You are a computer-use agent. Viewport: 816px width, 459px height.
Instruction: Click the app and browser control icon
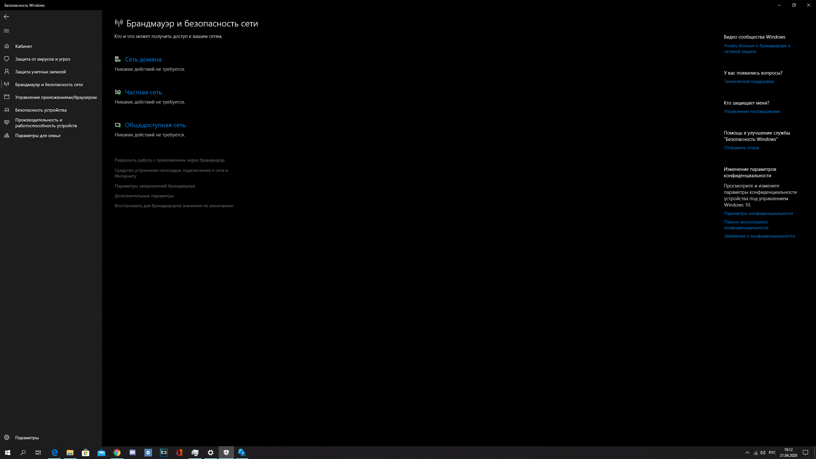tap(7, 97)
